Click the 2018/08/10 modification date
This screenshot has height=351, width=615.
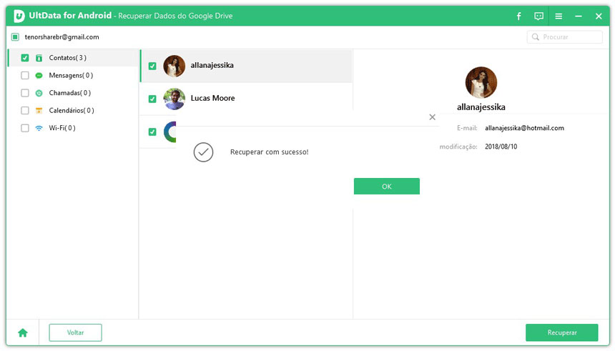tap(501, 147)
